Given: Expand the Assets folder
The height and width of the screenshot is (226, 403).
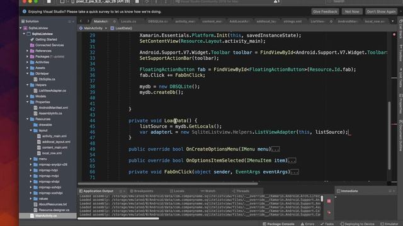Looking at the screenshot, I should click(x=28, y=68).
